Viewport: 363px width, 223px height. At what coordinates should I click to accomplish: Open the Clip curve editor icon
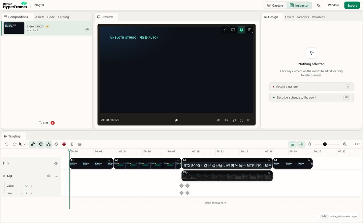pos(56,176)
